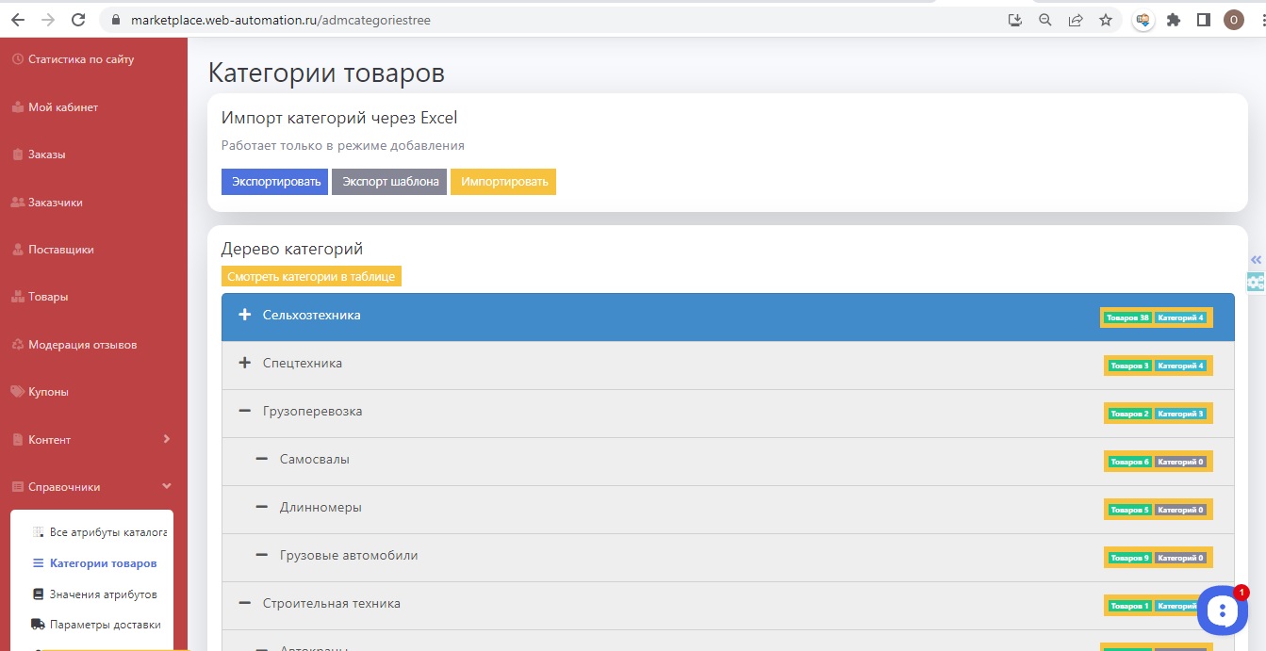Viewport: 1266px width, 651px height.
Task: Open the browser side panel icon
Action: [x=1203, y=20]
